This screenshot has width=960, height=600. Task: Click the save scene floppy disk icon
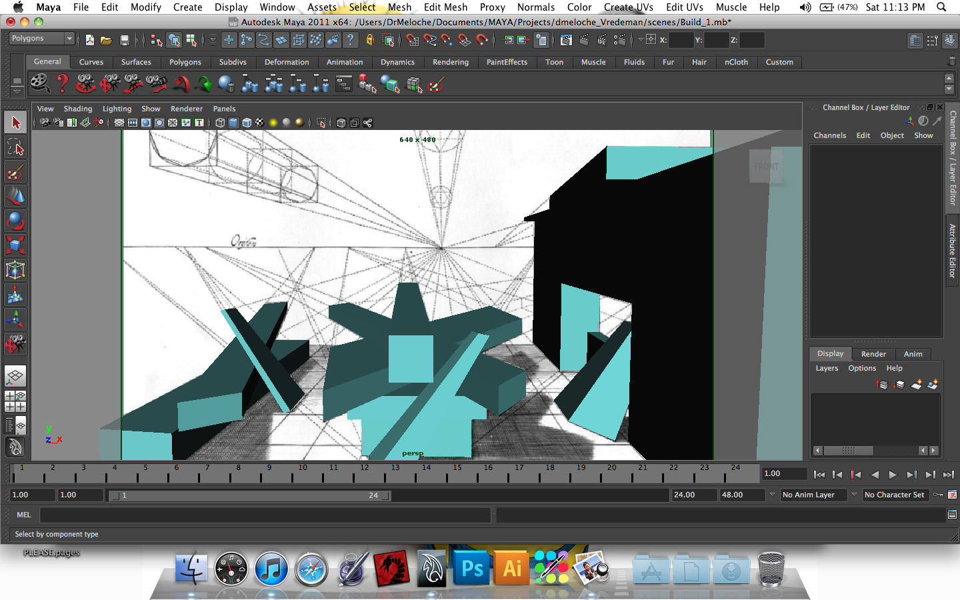pos(124,41)
